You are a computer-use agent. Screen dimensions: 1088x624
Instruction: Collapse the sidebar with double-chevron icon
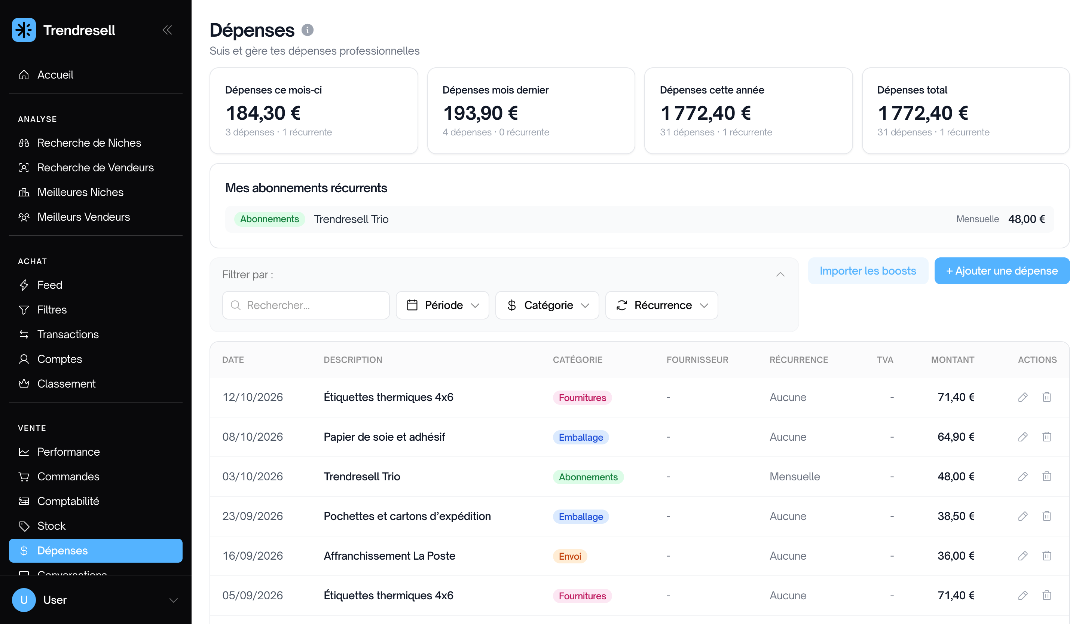[x=167, y=30]
